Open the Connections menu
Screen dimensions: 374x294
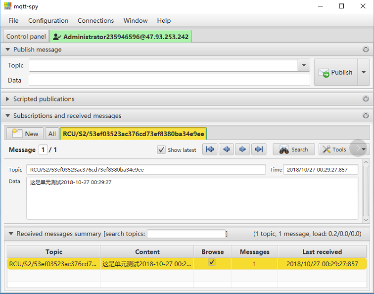point(95,21)
